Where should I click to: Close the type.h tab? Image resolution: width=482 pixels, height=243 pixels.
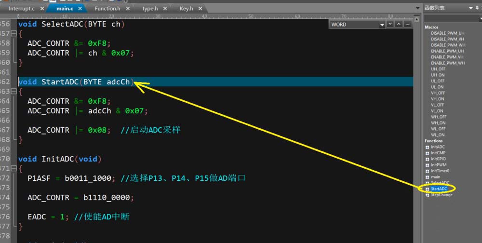[x=165, y=9]
